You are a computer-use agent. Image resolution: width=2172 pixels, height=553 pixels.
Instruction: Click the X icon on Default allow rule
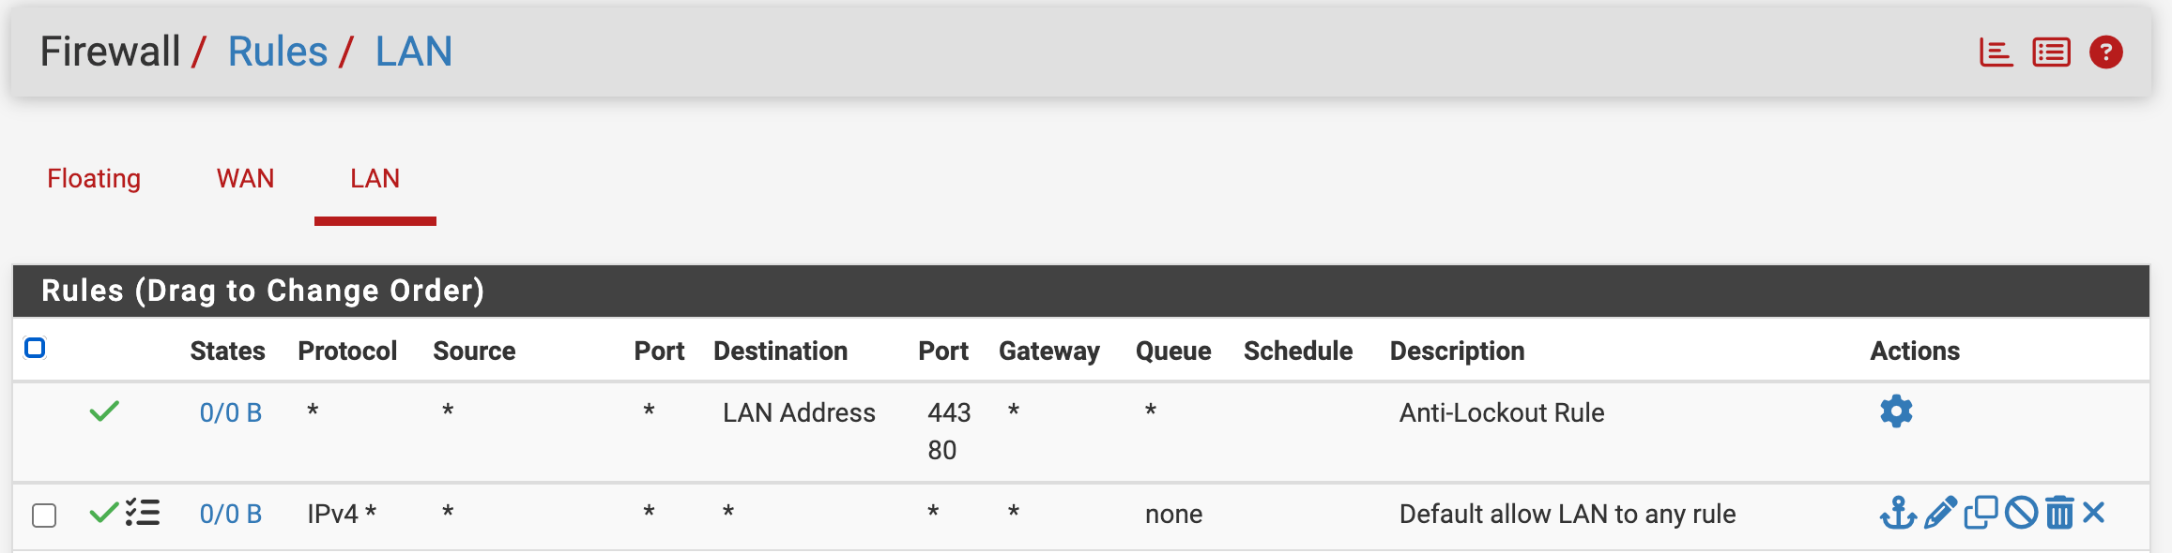[2094, 513]
